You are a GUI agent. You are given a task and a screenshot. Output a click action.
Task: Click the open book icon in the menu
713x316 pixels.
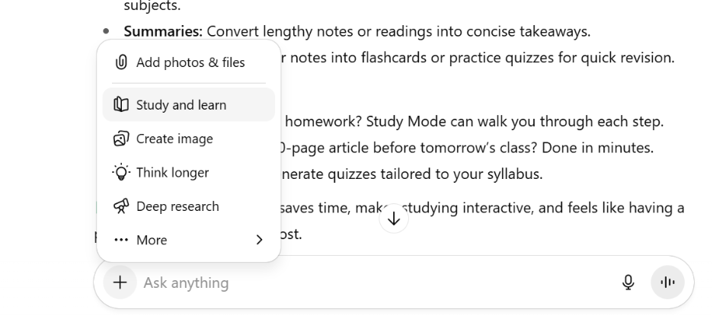coord(121,105)
